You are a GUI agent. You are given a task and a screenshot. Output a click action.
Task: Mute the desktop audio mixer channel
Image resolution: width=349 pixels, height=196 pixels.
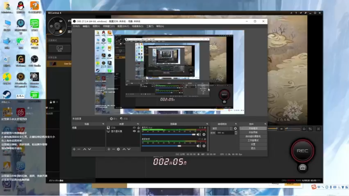click(198, 146)
